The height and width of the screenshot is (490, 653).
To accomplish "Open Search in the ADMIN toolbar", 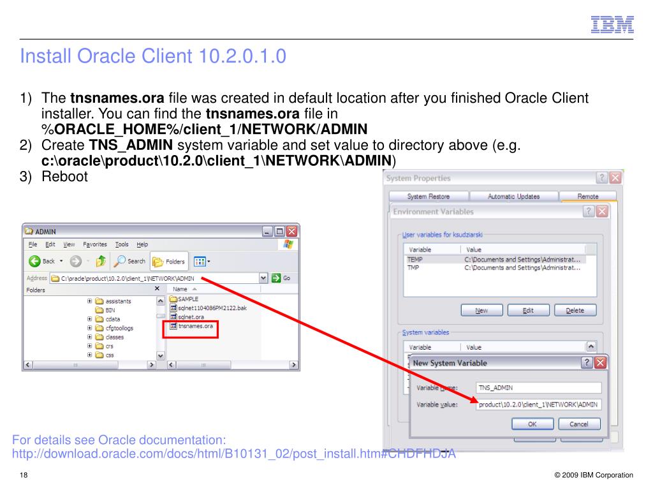I will click(130, 261).
